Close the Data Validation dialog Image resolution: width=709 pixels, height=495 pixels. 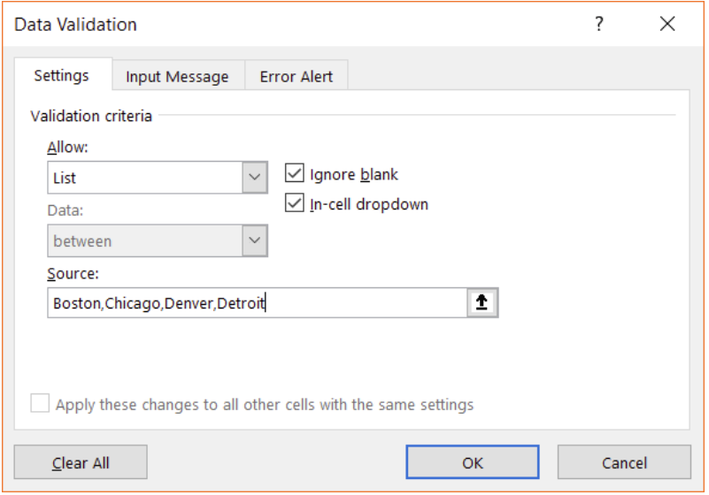click(667, 25)
